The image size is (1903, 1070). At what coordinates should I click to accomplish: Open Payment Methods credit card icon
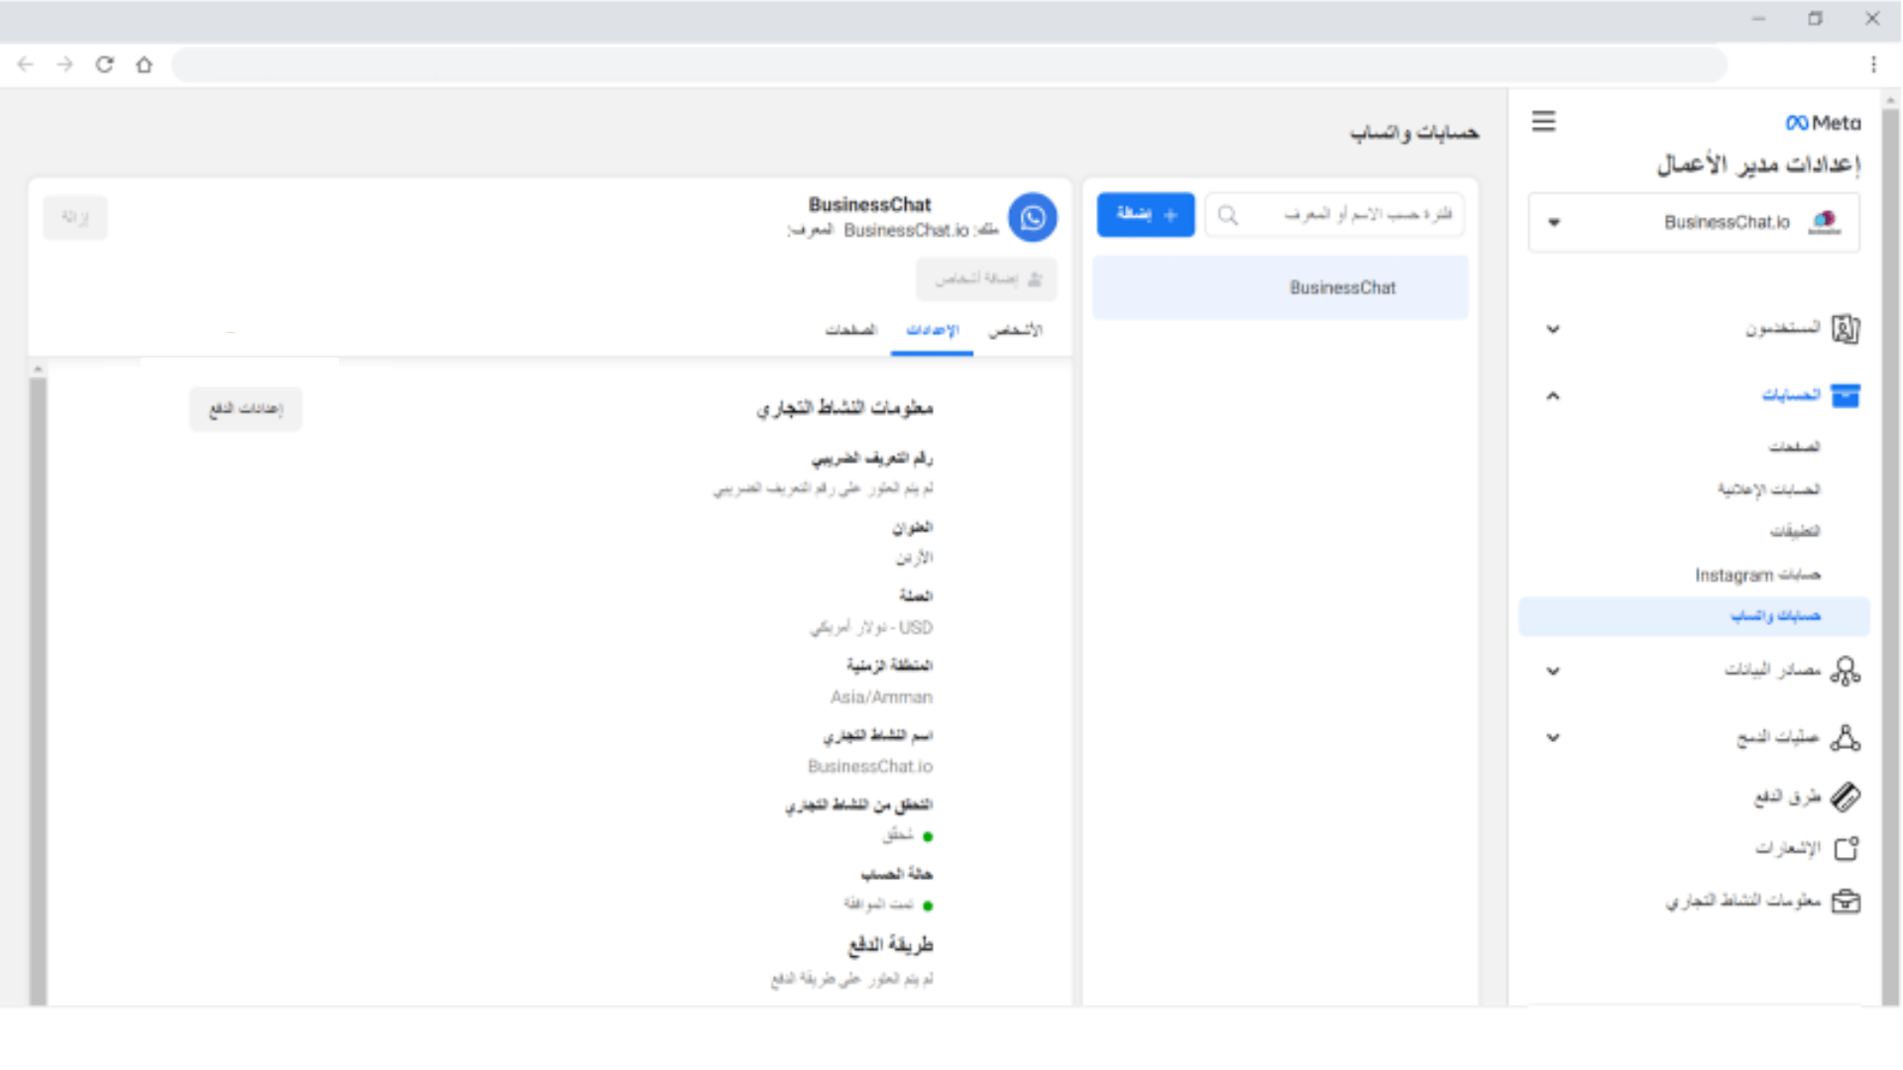point(1845,797)
